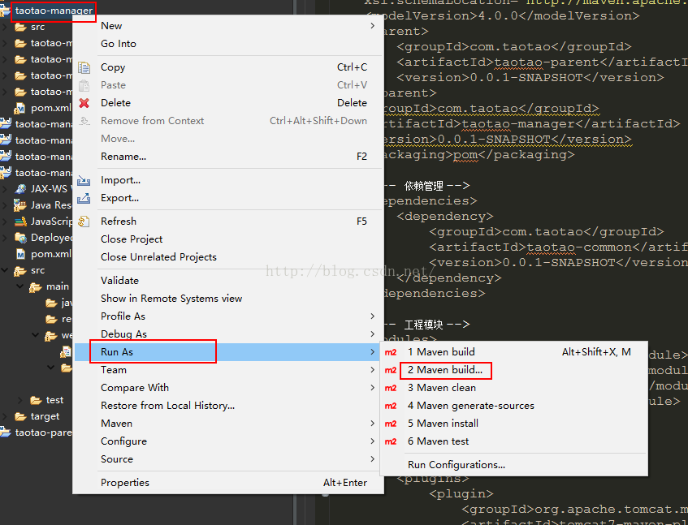
Task: Expand the Java Resources node arrow
Action: pyautogui.click(x=5, y=205)
